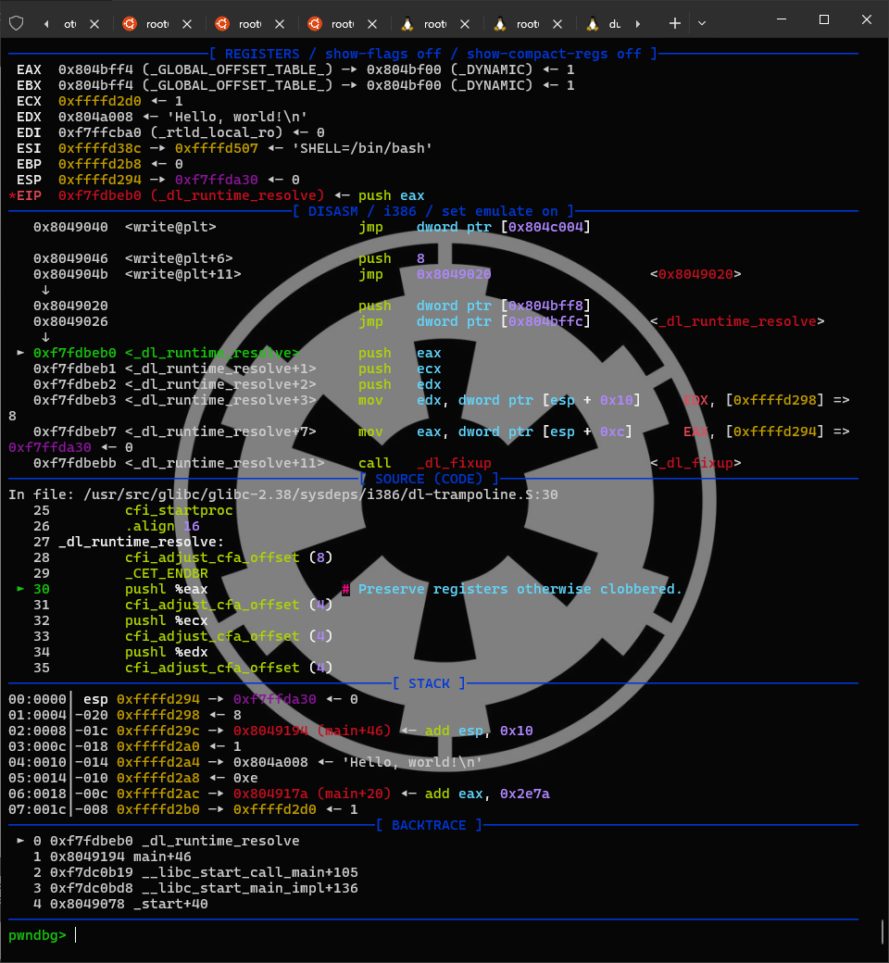Click the red <_dl_fixup> annotation
Image resolution: width=889 pixels, height=963 pixels.
click(695, 463)
